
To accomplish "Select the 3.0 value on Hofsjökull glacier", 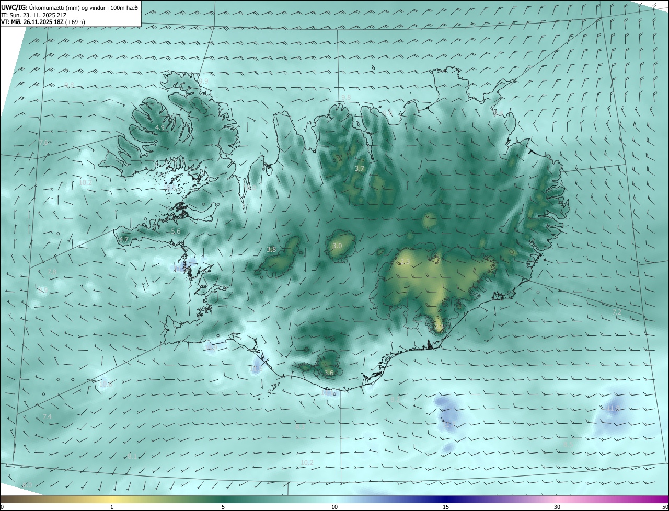I will [337, 246].
